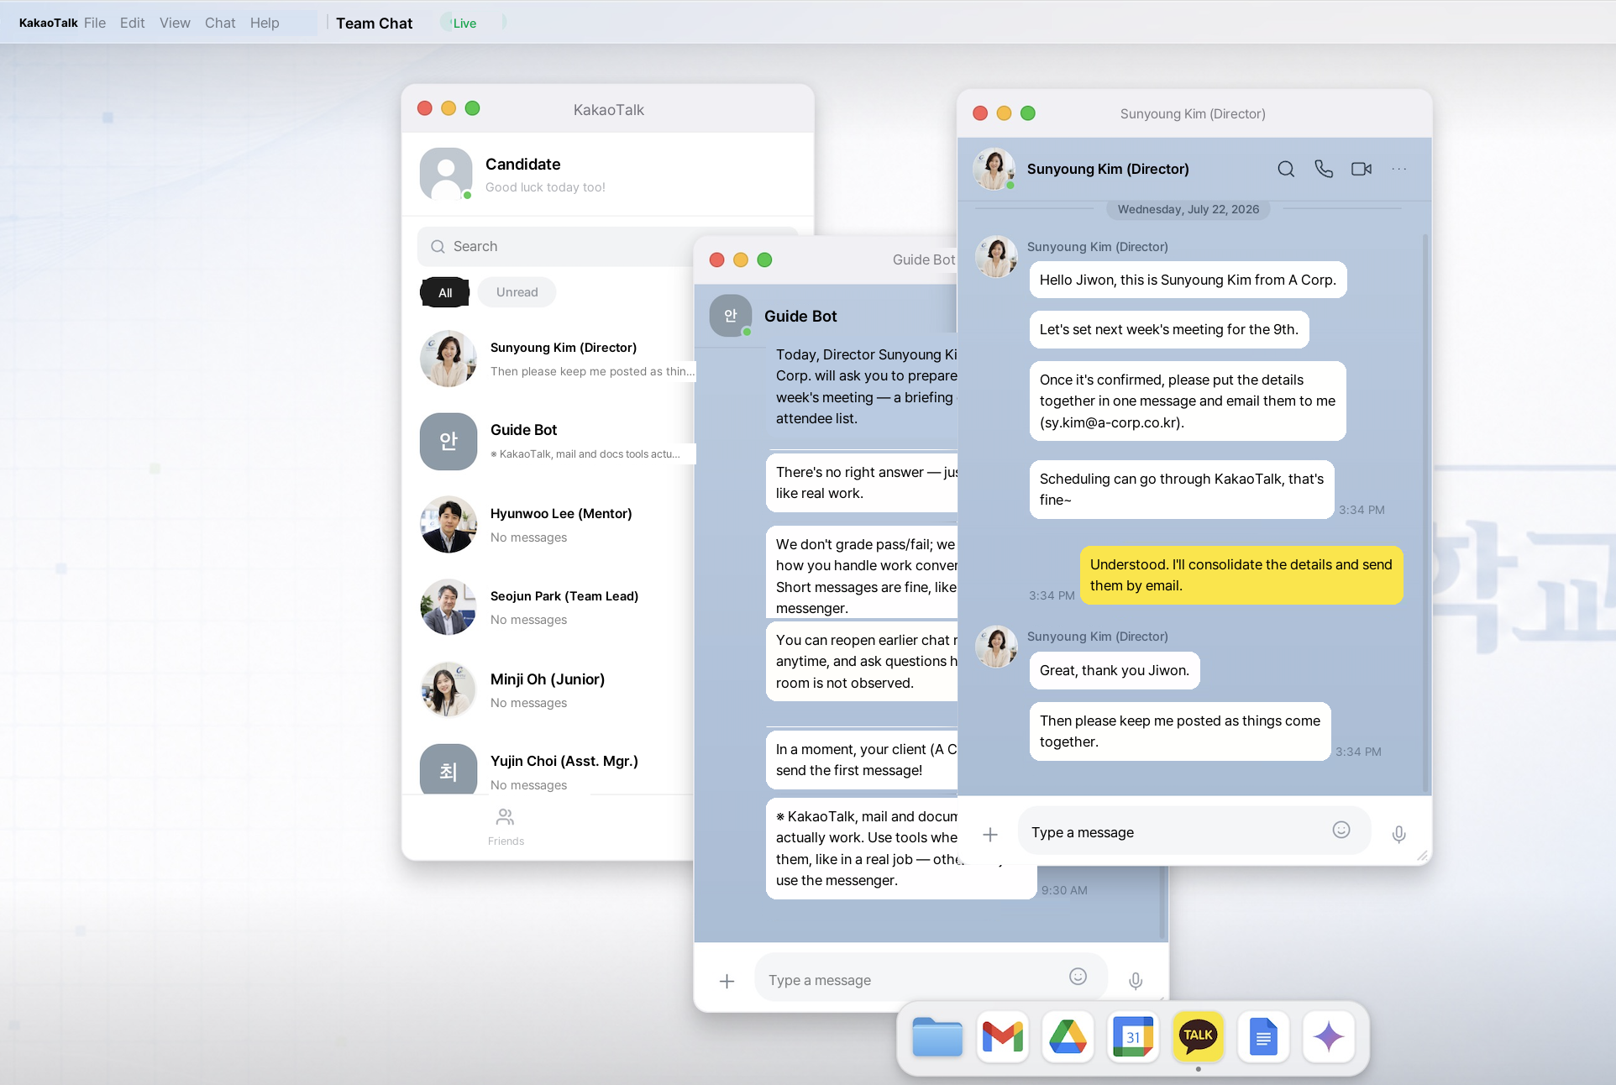Click 'Hello Jiwon' message bubble
1616x1085 pixels.
point(1188,280)
